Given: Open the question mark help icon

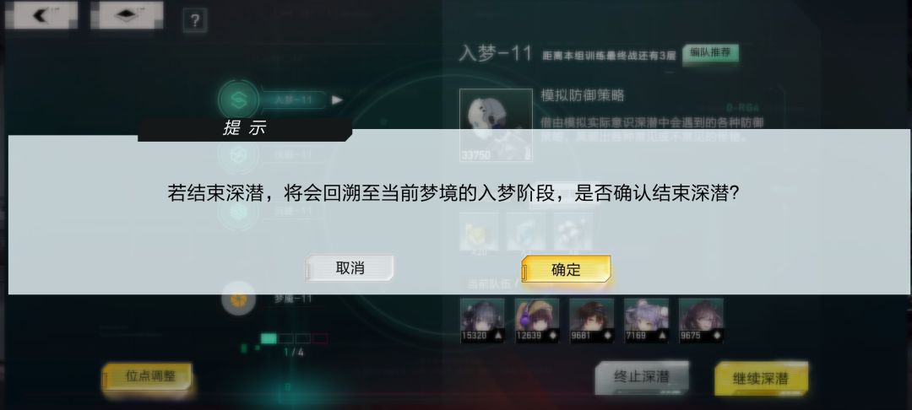Looking at the screenshot, I should click(x=194, y=21).
